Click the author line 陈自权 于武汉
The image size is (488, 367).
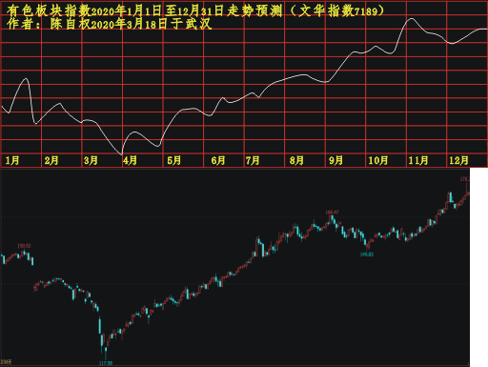109,24
